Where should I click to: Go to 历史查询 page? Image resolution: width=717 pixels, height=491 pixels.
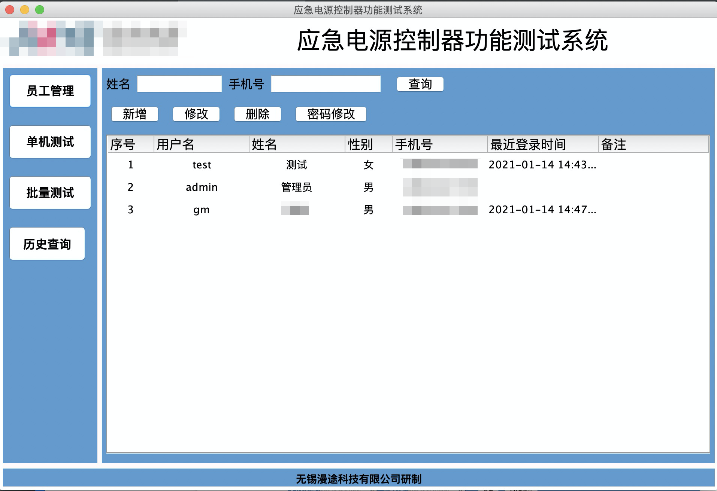(47, 244)
